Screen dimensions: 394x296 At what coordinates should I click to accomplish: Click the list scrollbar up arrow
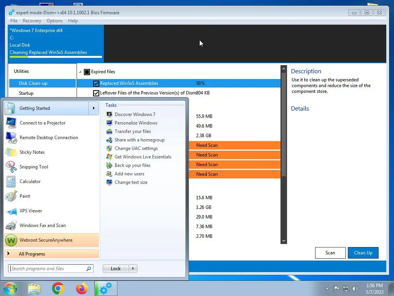284,68
